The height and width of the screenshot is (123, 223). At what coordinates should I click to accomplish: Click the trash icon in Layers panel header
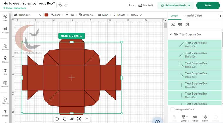187,24
